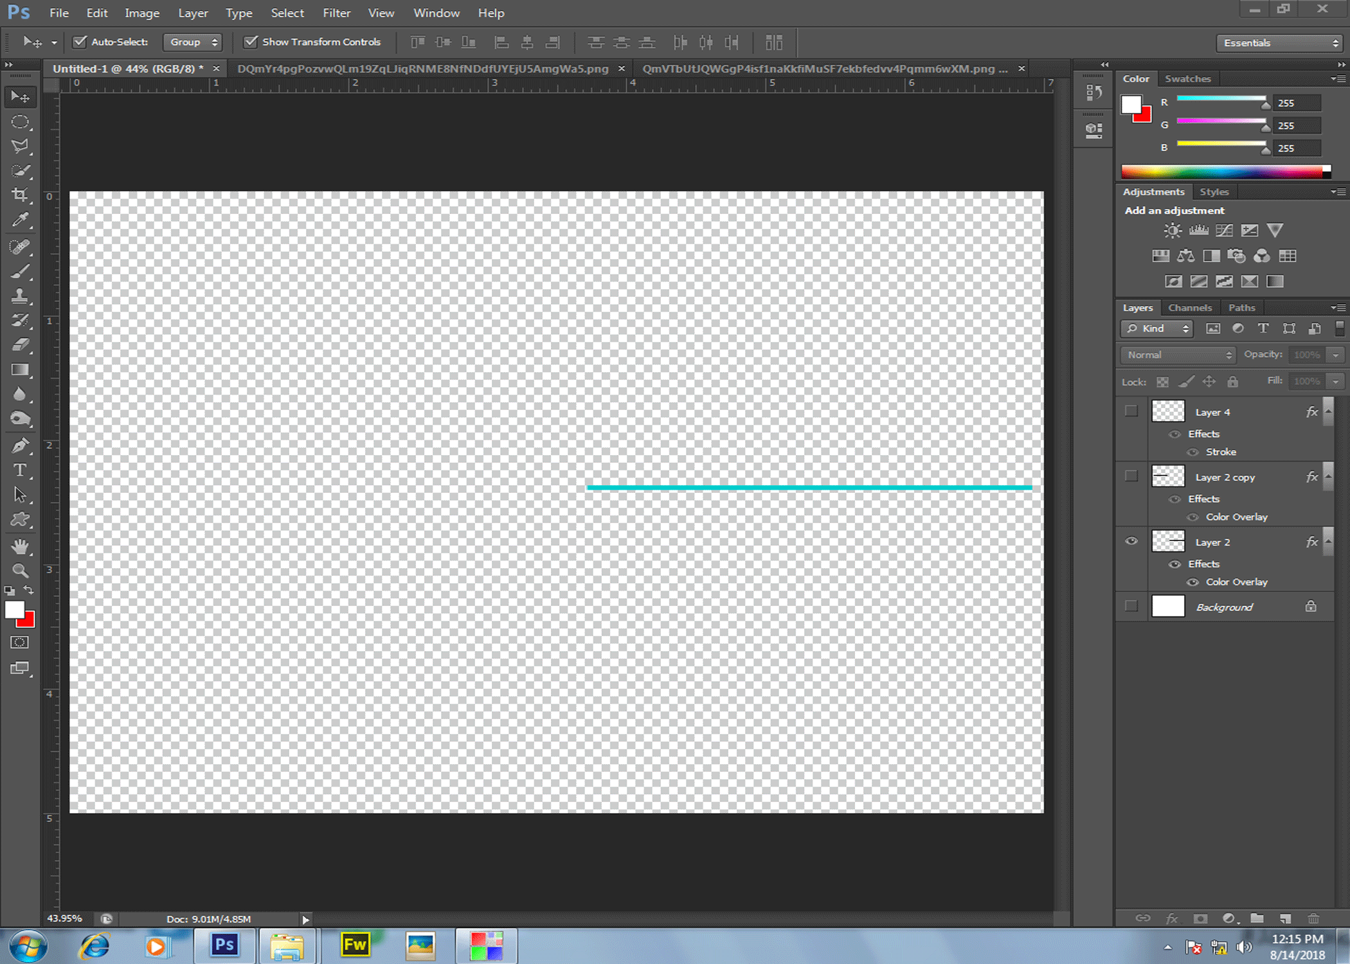The width and height of the screenshot is (1350, 964).
Task: Open the Normal blend mode dropdown
Action: point(1178,355)
